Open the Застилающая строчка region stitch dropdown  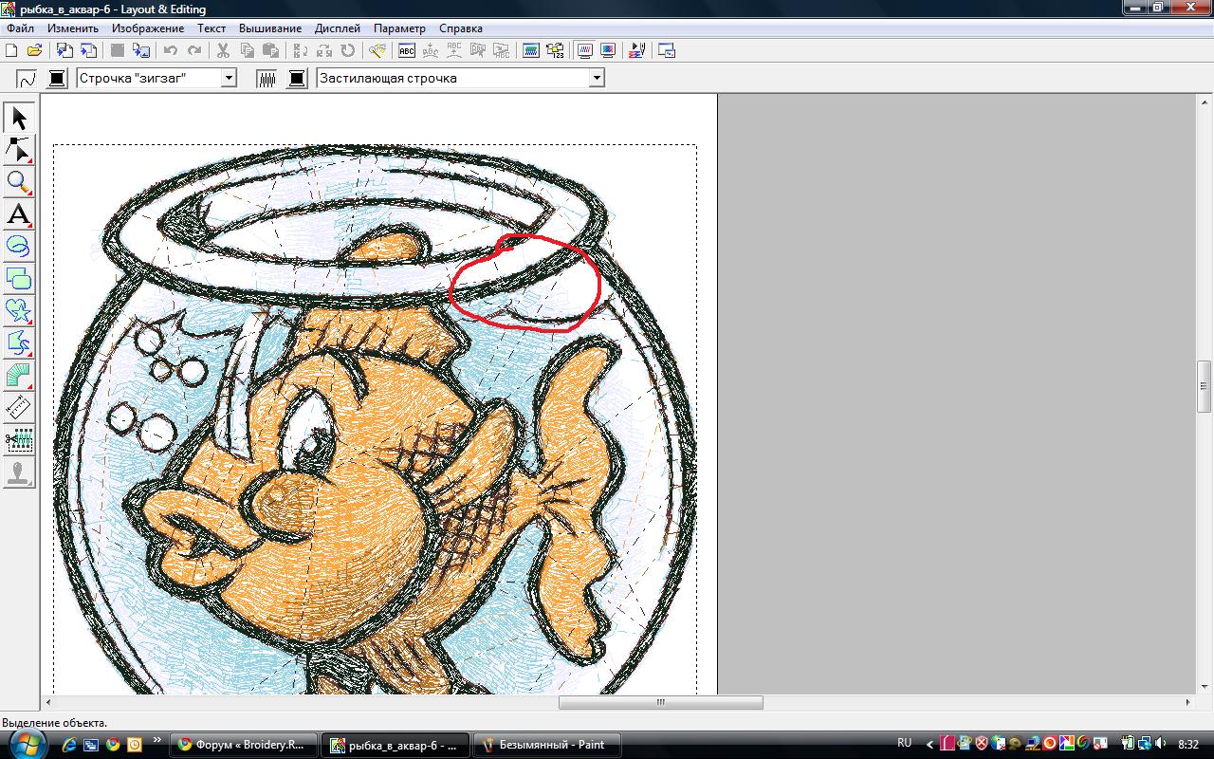pos(597,79)
